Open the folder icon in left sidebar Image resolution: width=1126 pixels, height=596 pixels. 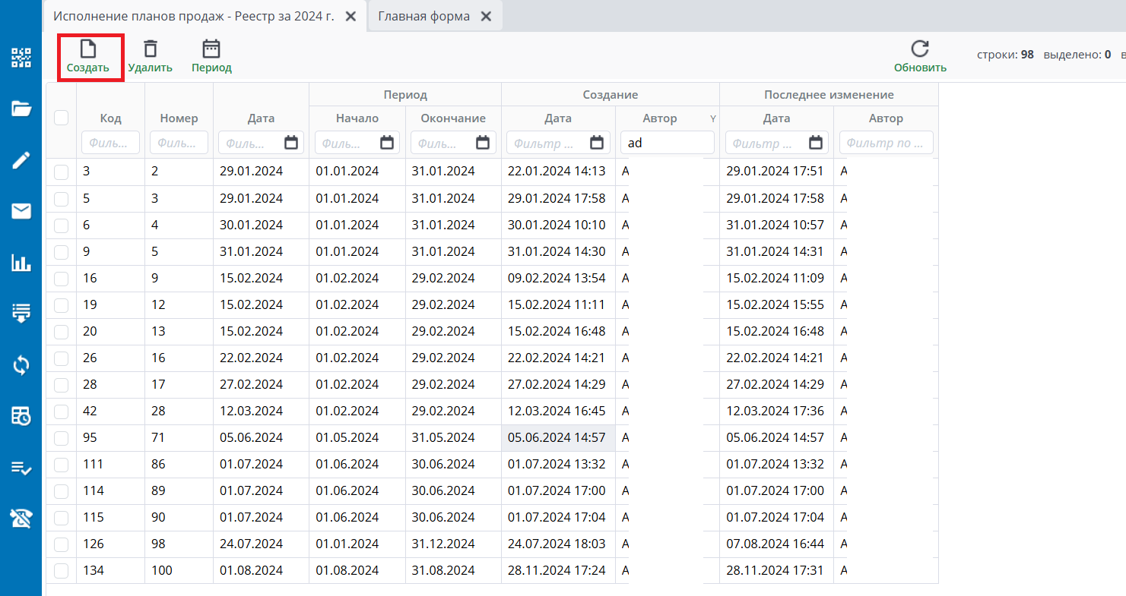click(x=21, y=109)
